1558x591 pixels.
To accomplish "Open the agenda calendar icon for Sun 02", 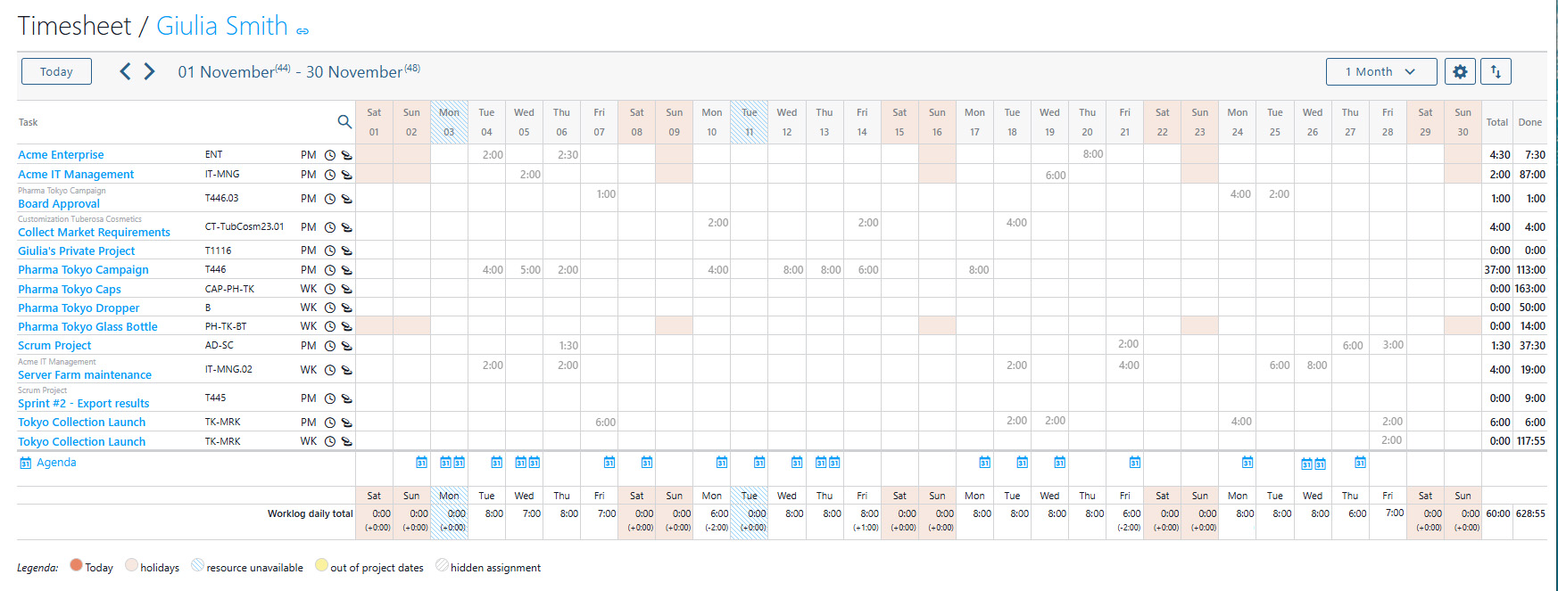I will pyautogui.click(x=421, y=462).
